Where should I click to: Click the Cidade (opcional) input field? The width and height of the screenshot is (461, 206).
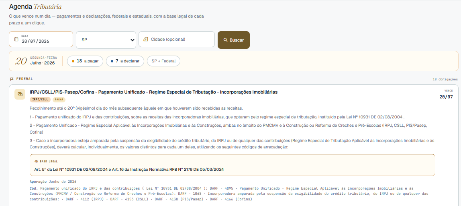[177, 39]
